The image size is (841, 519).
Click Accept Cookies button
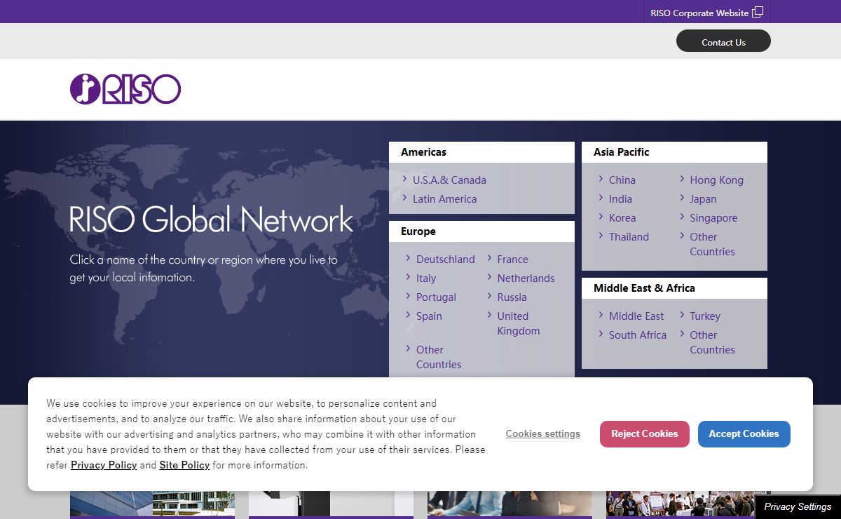pyautogui.click(x=744, y=434)
